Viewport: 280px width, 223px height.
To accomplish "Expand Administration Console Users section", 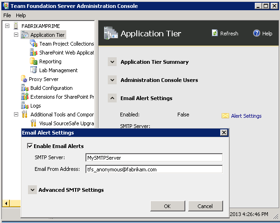I will tap(112, 80).
